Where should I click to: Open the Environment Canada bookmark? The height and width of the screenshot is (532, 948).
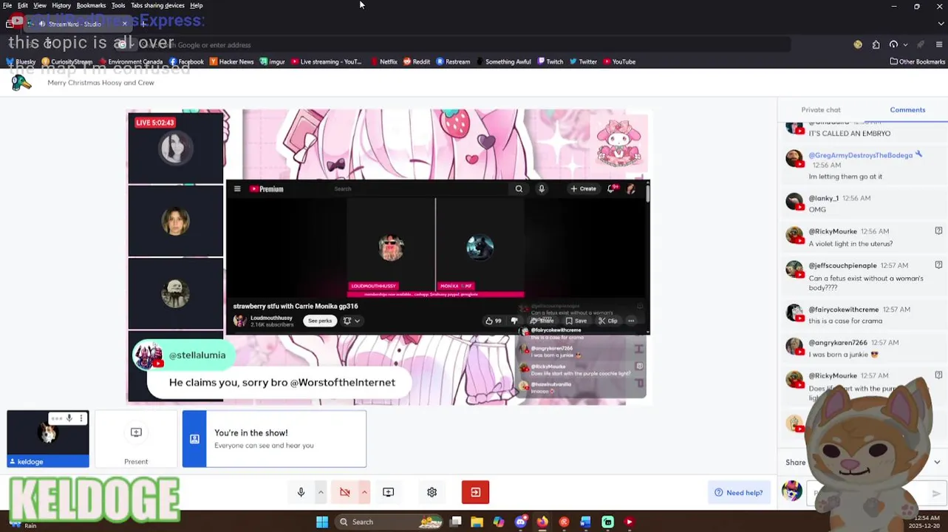click(130, 62)
